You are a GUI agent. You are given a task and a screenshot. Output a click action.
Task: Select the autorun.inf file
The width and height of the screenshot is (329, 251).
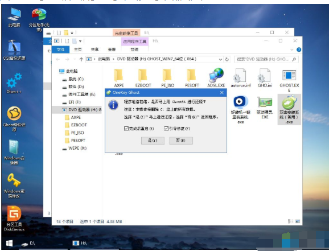pyautogui.click(x=241, y=78)
